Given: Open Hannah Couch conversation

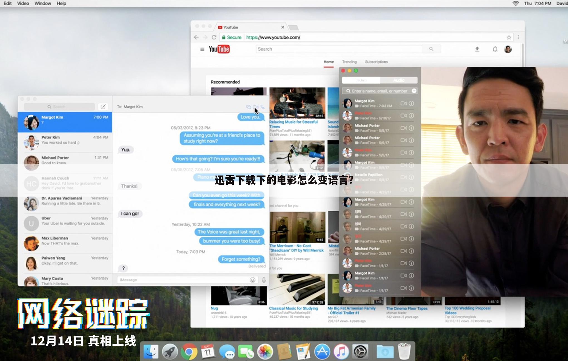Looking at the screenshot, I should [x=65, y=183].
